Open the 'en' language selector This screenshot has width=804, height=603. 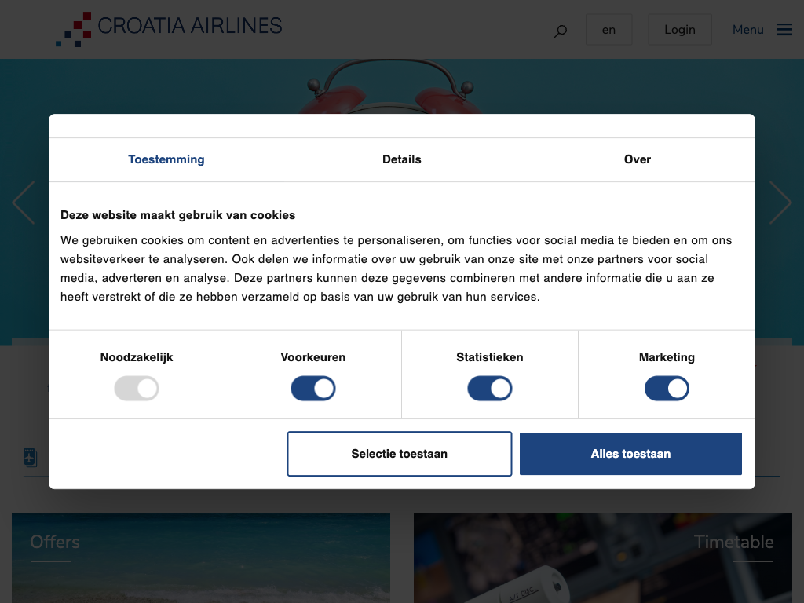[608, 30]
